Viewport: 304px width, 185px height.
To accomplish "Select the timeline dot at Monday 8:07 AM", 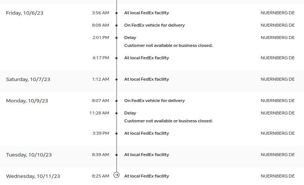I will (116, 101).
